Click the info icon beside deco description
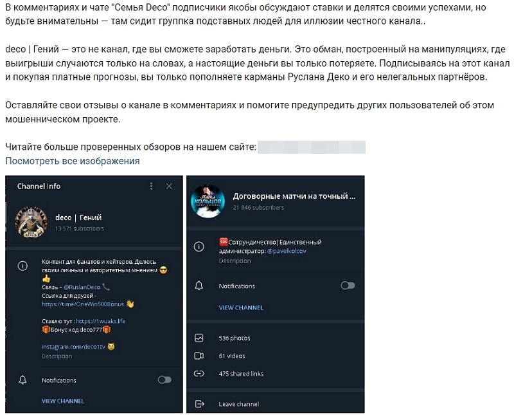 click(x=22, y=266)
